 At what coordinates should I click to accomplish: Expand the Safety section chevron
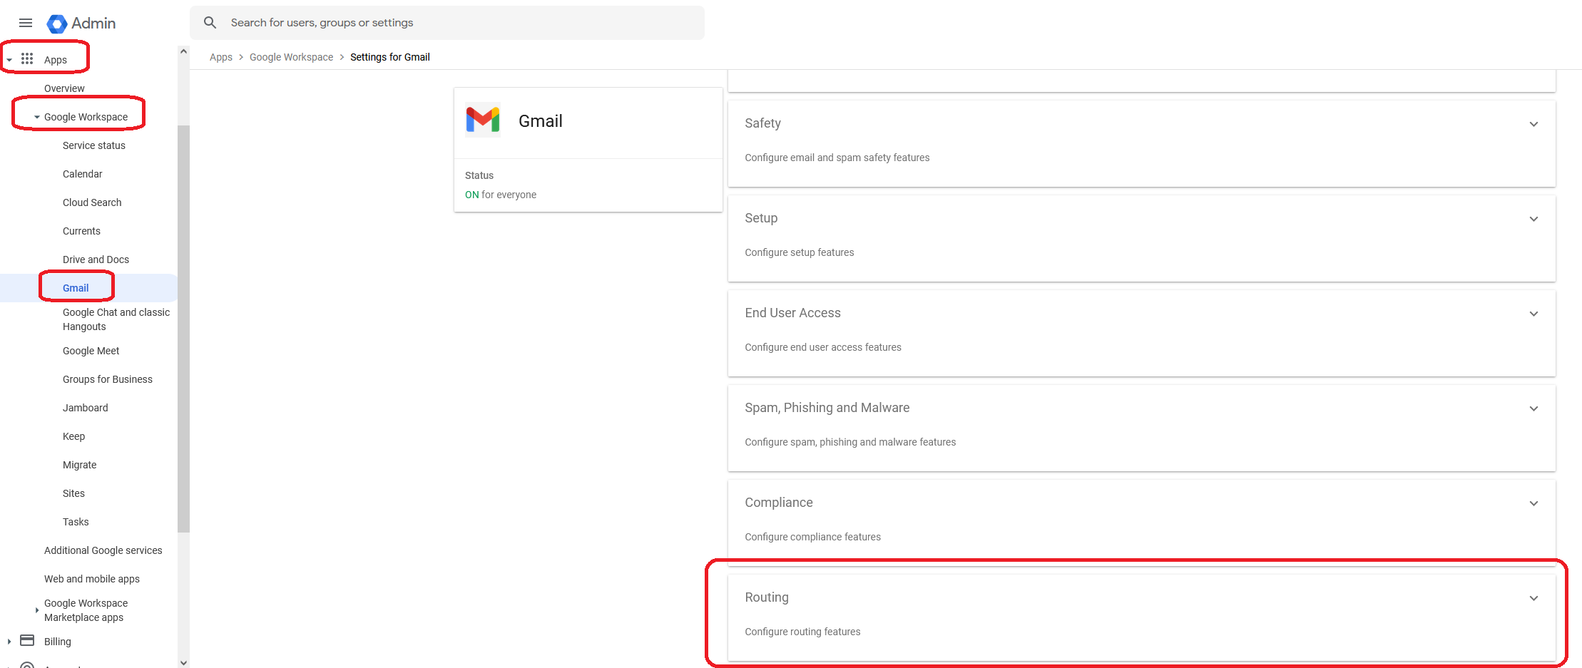1533,124
